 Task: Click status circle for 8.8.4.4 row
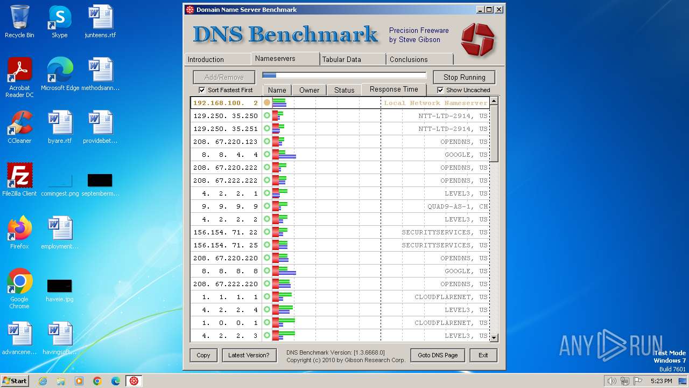[x=267, y=154]
